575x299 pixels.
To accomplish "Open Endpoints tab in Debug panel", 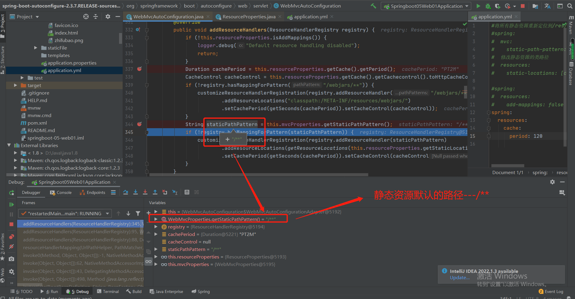I will pos(93,192).
